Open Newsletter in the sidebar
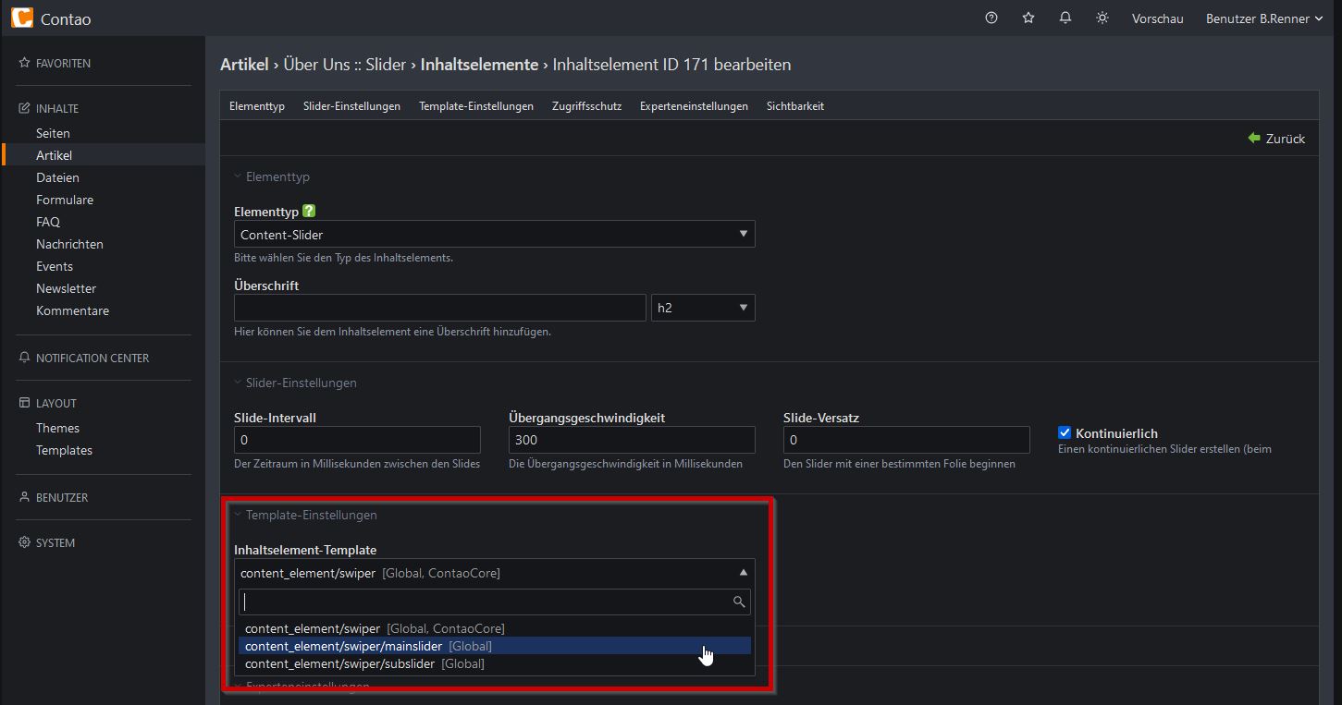The width and height of the screenshot is (1342, 705). 66,288
